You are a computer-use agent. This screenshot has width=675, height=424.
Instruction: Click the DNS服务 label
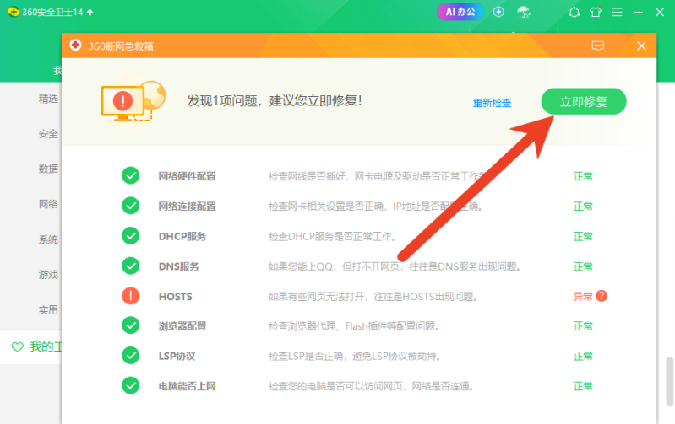(x=178, y=266)
